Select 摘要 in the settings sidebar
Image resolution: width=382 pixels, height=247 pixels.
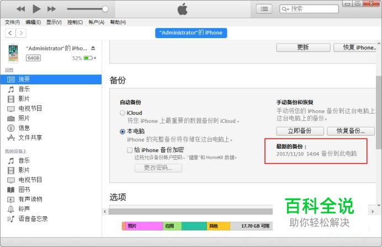pyautogui.click(x=51, y=79)
